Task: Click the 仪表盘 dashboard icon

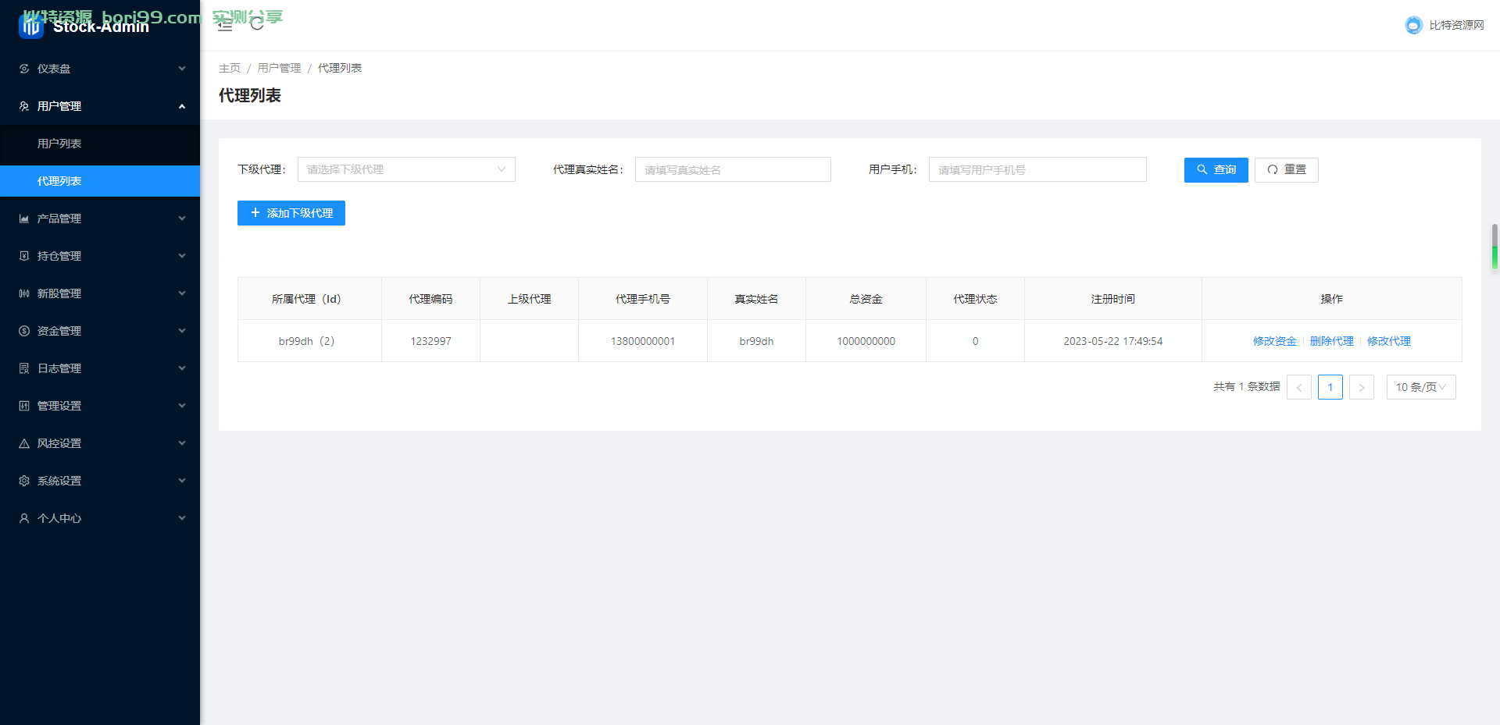Action: [x=24, y=69]
